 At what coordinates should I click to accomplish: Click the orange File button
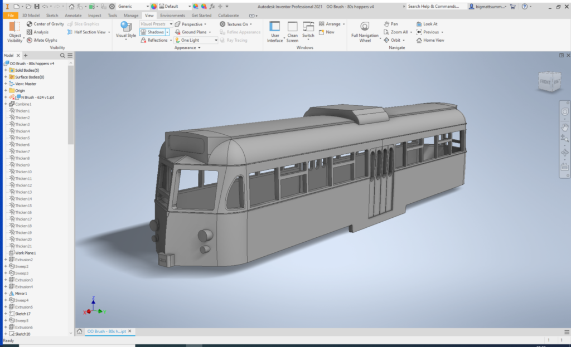10,16
